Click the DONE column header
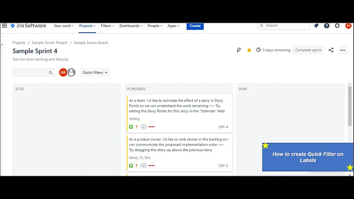The height and width of the screenshot is (199, 354). 243,89
